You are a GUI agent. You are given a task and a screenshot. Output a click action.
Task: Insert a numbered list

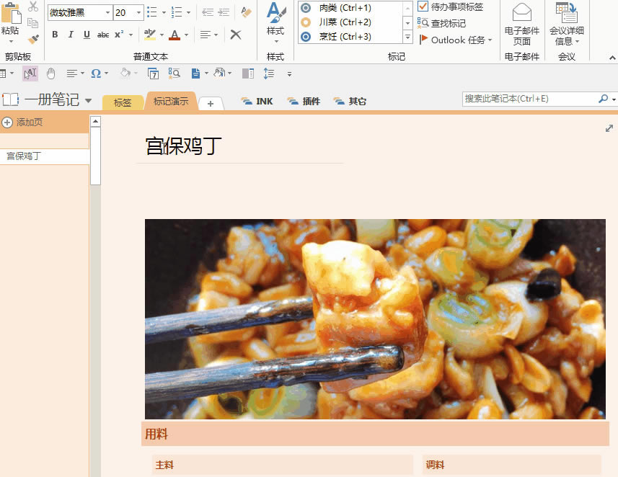pos(176,12)
